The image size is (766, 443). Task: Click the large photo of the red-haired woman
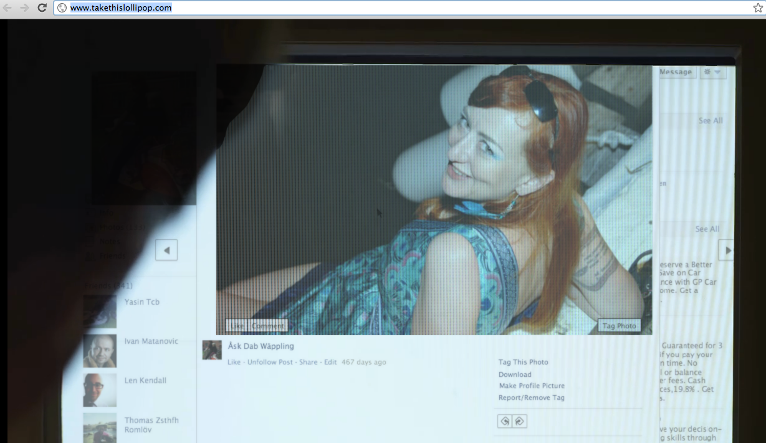(434, 199)
